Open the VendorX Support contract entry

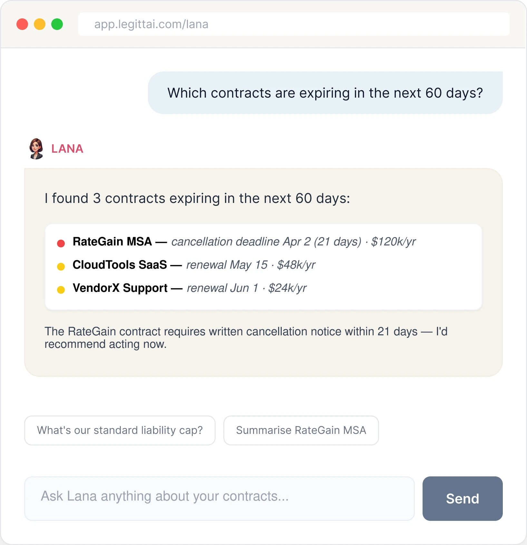pos(120,288)
